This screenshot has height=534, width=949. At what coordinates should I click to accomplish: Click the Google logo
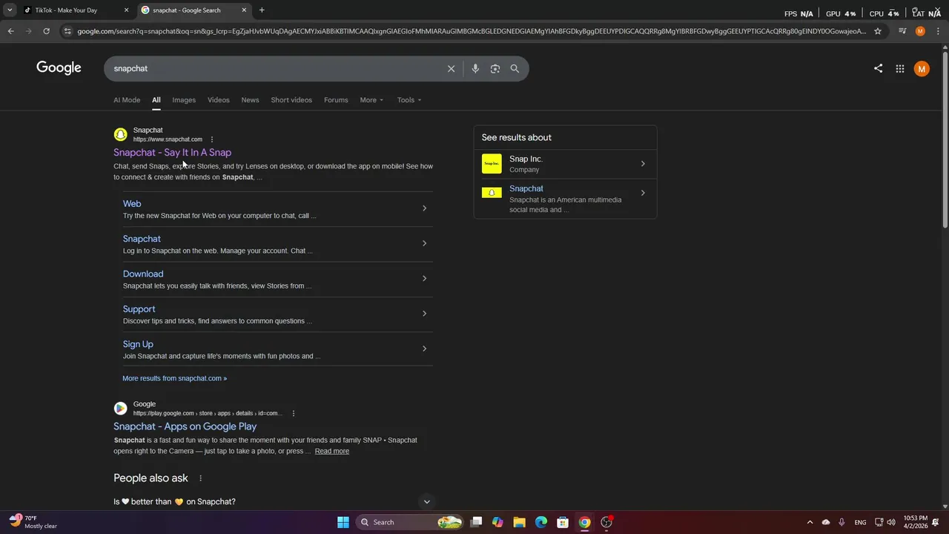[59, 67]
